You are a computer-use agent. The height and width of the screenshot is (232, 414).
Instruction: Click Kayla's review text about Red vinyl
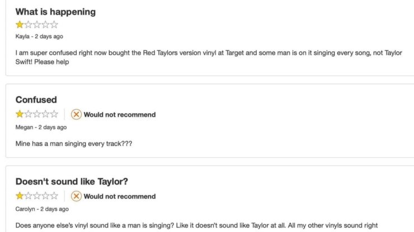[x=209, y=57]
